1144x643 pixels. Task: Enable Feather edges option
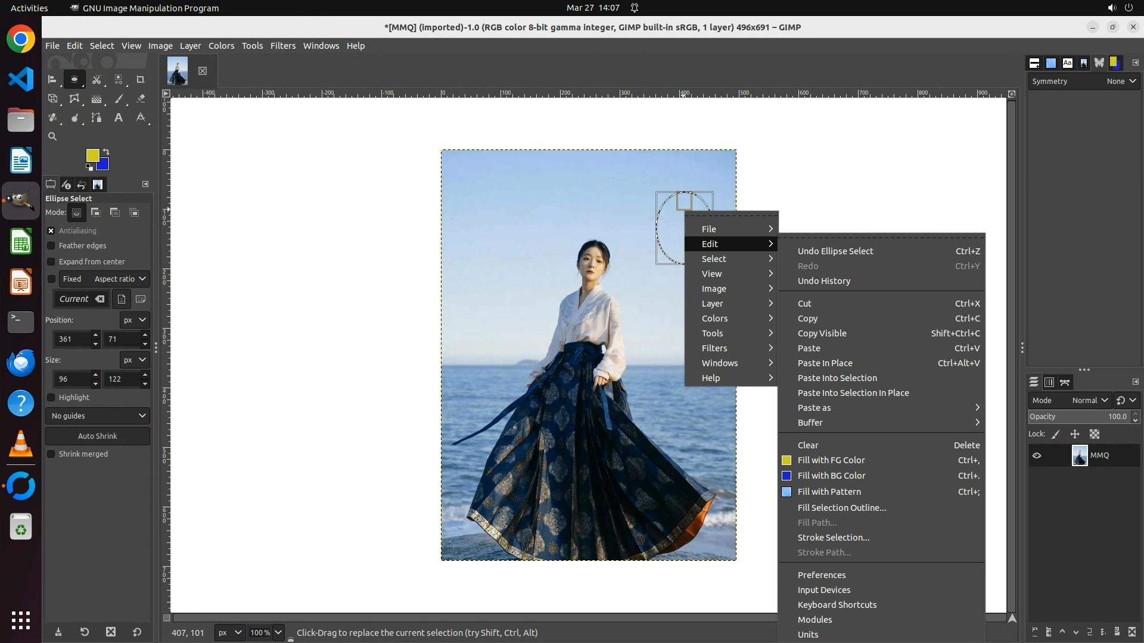[51, 245]
